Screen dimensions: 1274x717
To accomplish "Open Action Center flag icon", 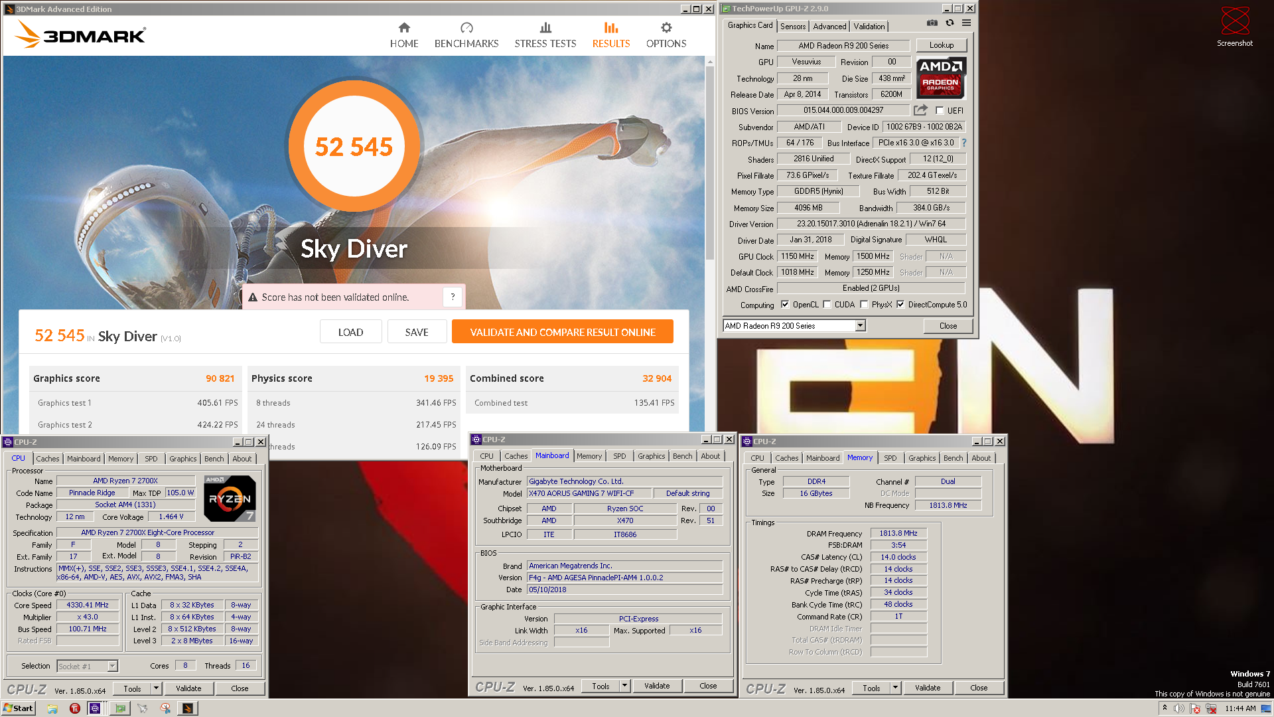I will 1195,708.
